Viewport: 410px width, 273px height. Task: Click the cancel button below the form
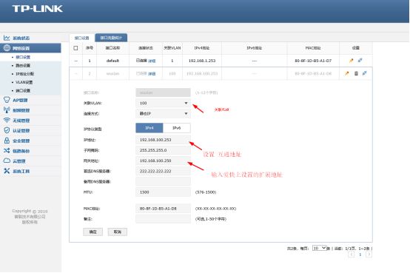point(118,232)
